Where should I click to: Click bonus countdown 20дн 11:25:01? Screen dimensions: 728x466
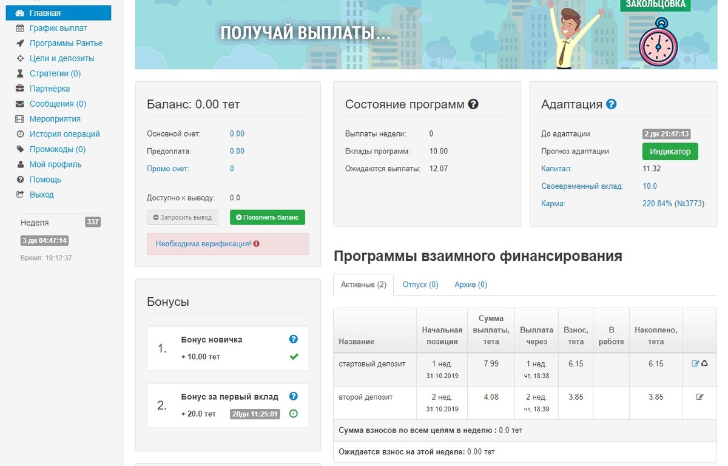[x=255, y=414]
